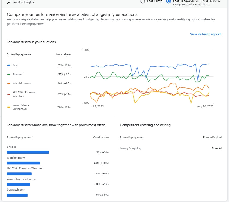Image resolution: width=229 pixels, height=202 pixels.
Task: Click the WatchStore.vn overlap rate bar
Action: click(x=23, y=163)
